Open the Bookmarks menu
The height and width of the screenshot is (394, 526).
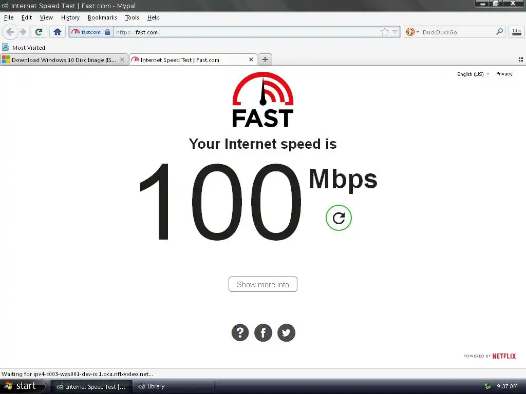click(102, 17)
